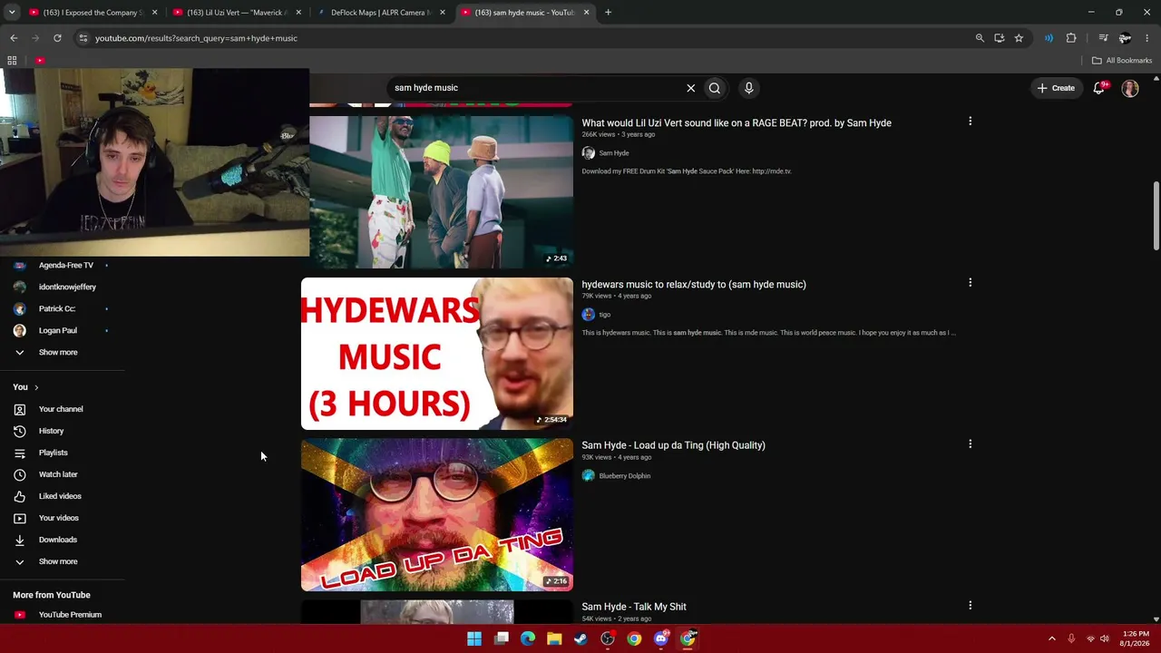Image resolution: width=1161 pixels, height=653 pixels.
Task: Open YouTube notifications bell
Action: (1099, 88)
